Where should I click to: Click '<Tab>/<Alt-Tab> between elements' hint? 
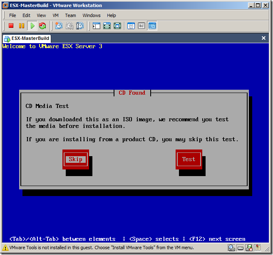(62, 239)
